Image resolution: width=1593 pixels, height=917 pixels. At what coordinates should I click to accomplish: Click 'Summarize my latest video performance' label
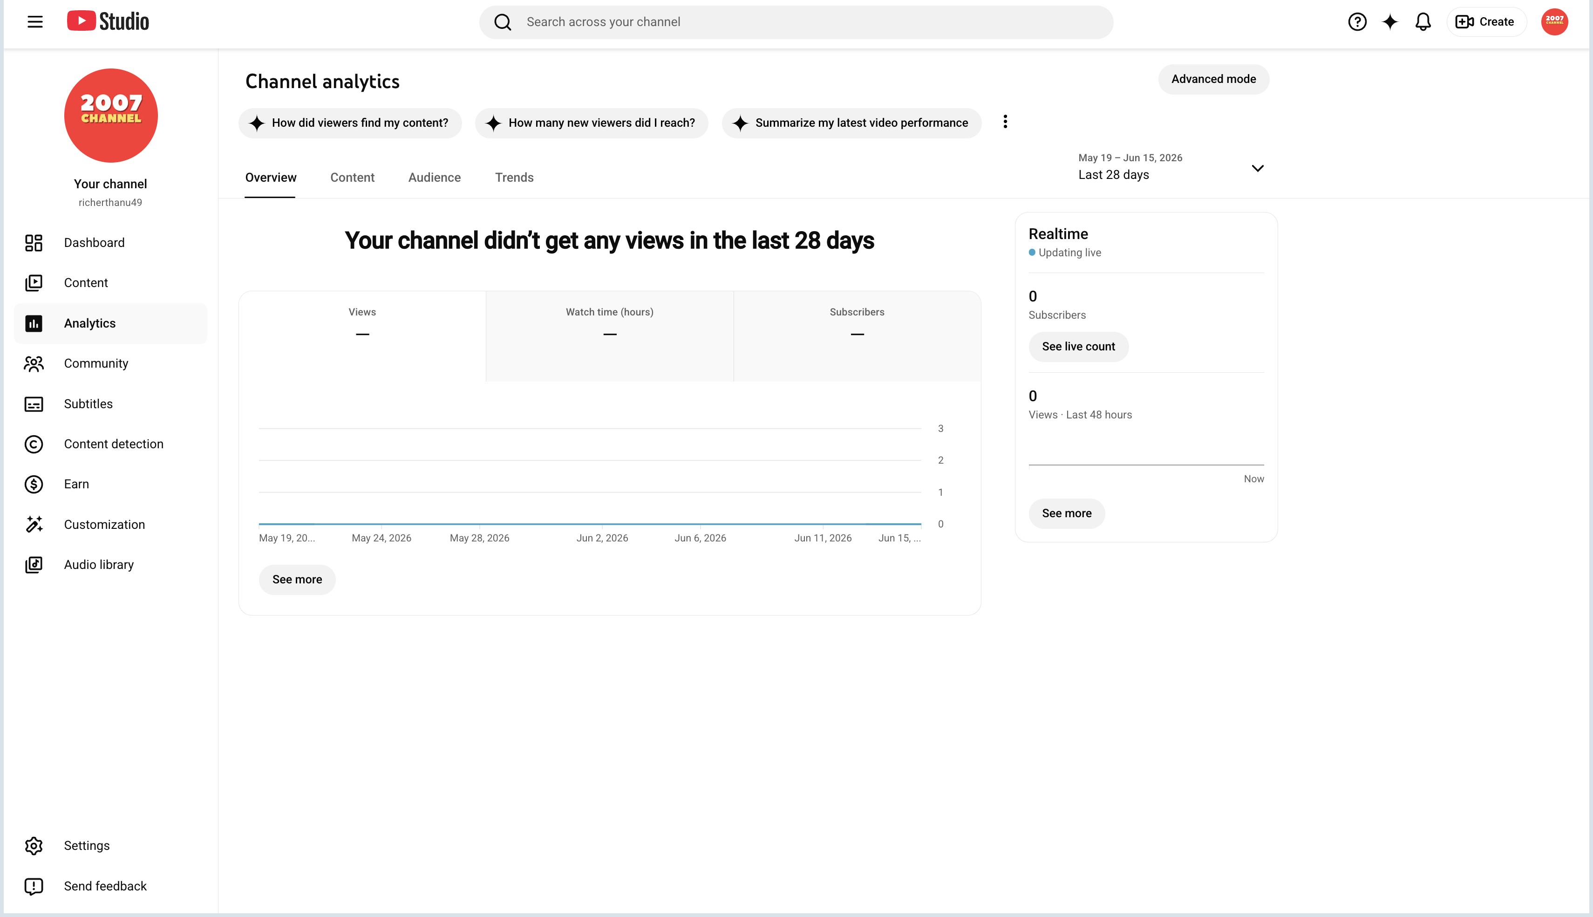[862, 123]
